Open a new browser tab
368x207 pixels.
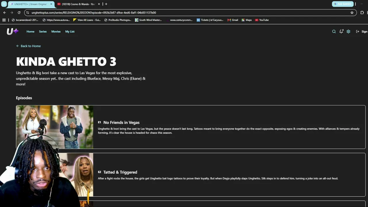[x=106, y=4]
